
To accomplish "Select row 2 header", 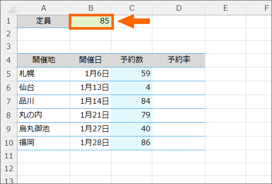I will coord(9,34).
